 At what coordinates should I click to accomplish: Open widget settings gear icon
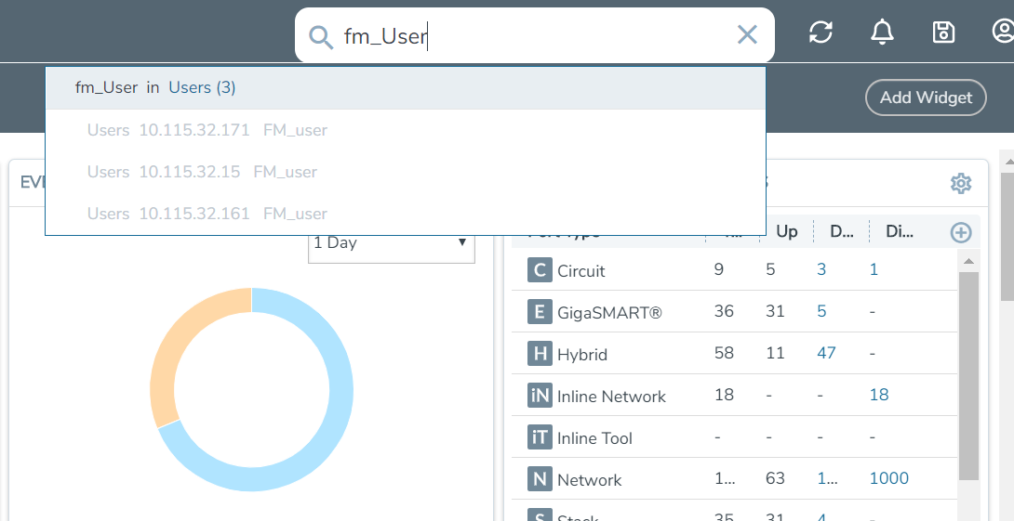point(961,183)
